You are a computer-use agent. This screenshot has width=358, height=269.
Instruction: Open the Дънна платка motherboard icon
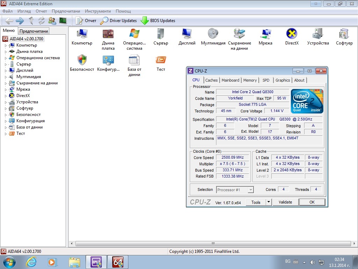(x=108, y=34)
